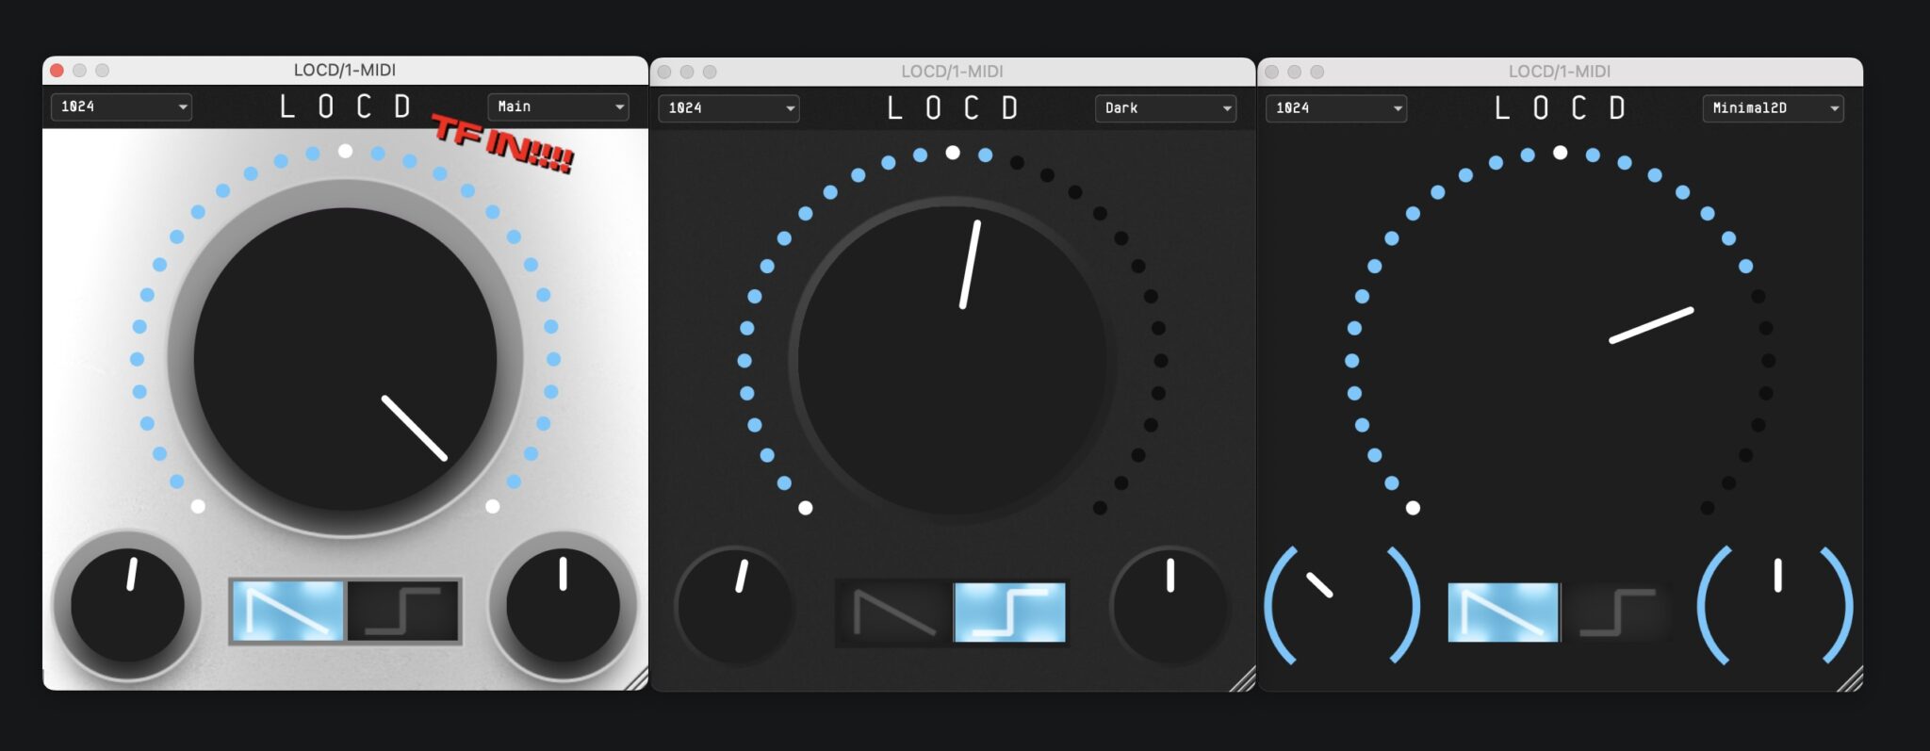The width and height of the screenshot is (1930, 751).
Task: Click the bottom-right arc knob in Minimal2D window
Action: [1775, 606]
